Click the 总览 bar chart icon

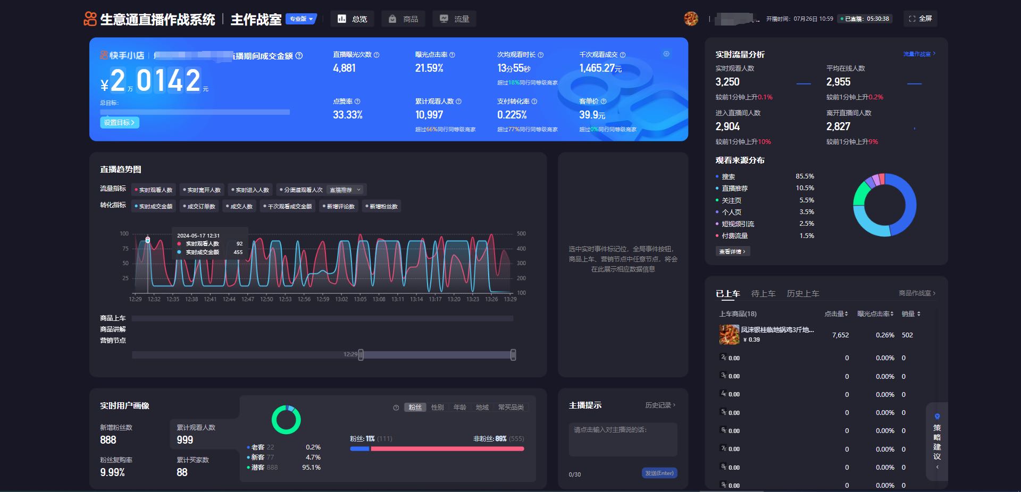pyautogui.click(x=342, y=19)
